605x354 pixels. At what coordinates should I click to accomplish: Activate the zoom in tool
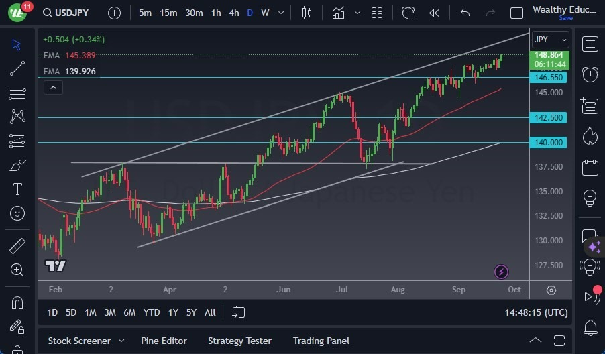(17, 270)
